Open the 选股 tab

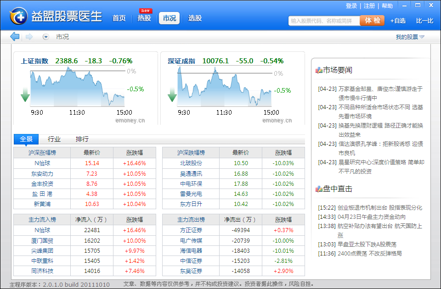pyautogui.click(x=195, y=18)
